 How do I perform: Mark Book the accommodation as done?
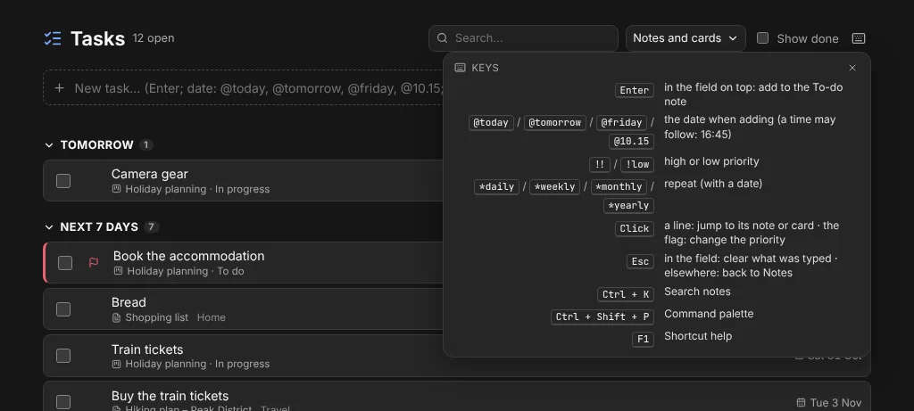pos(64,262)
